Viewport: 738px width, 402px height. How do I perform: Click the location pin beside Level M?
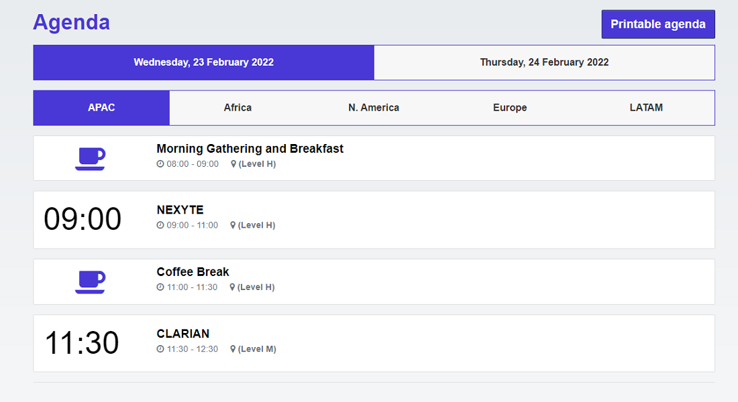(x=233, y=349)
